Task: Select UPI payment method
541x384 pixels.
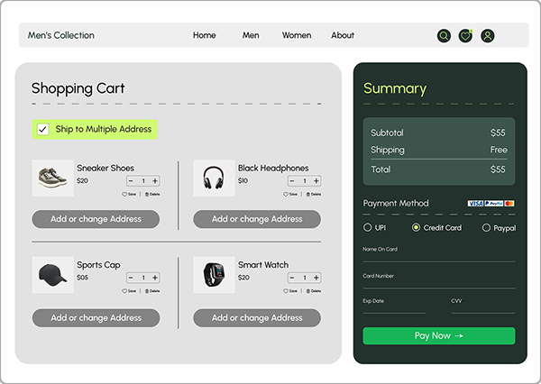Action: 368,228
